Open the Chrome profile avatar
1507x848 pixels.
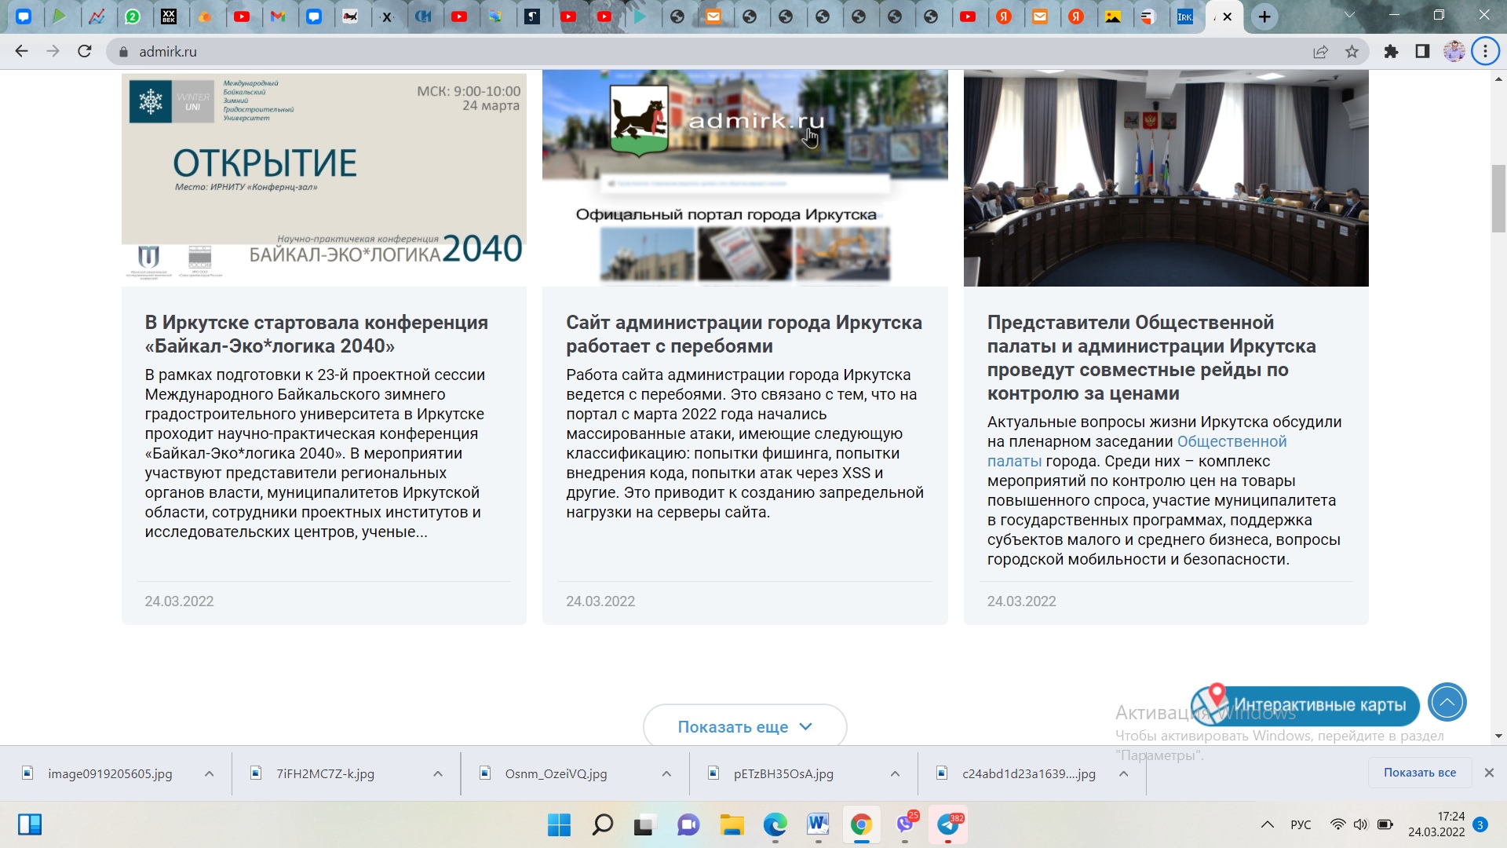(x=1454, y=52)
